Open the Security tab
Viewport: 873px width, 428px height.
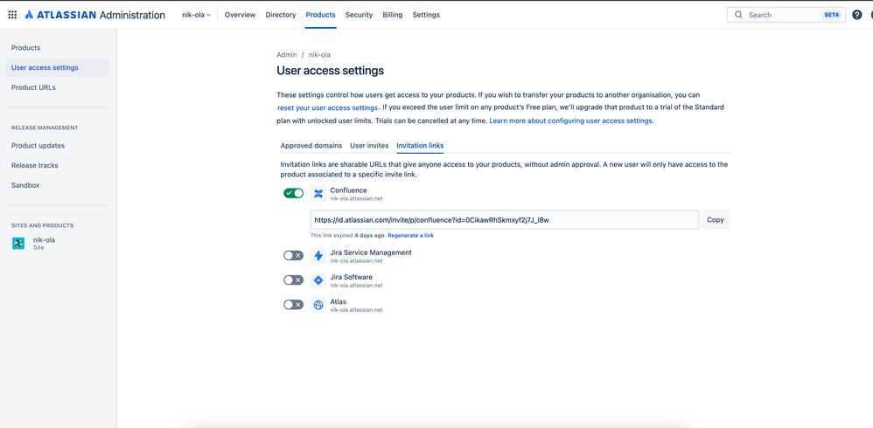[x=360, y=15]
